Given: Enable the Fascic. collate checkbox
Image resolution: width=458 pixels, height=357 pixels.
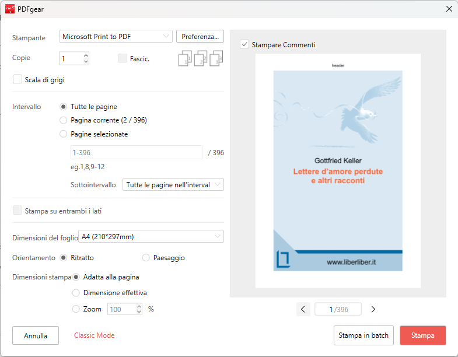Looking at the screenshot, I should click(x=123, y=58).
